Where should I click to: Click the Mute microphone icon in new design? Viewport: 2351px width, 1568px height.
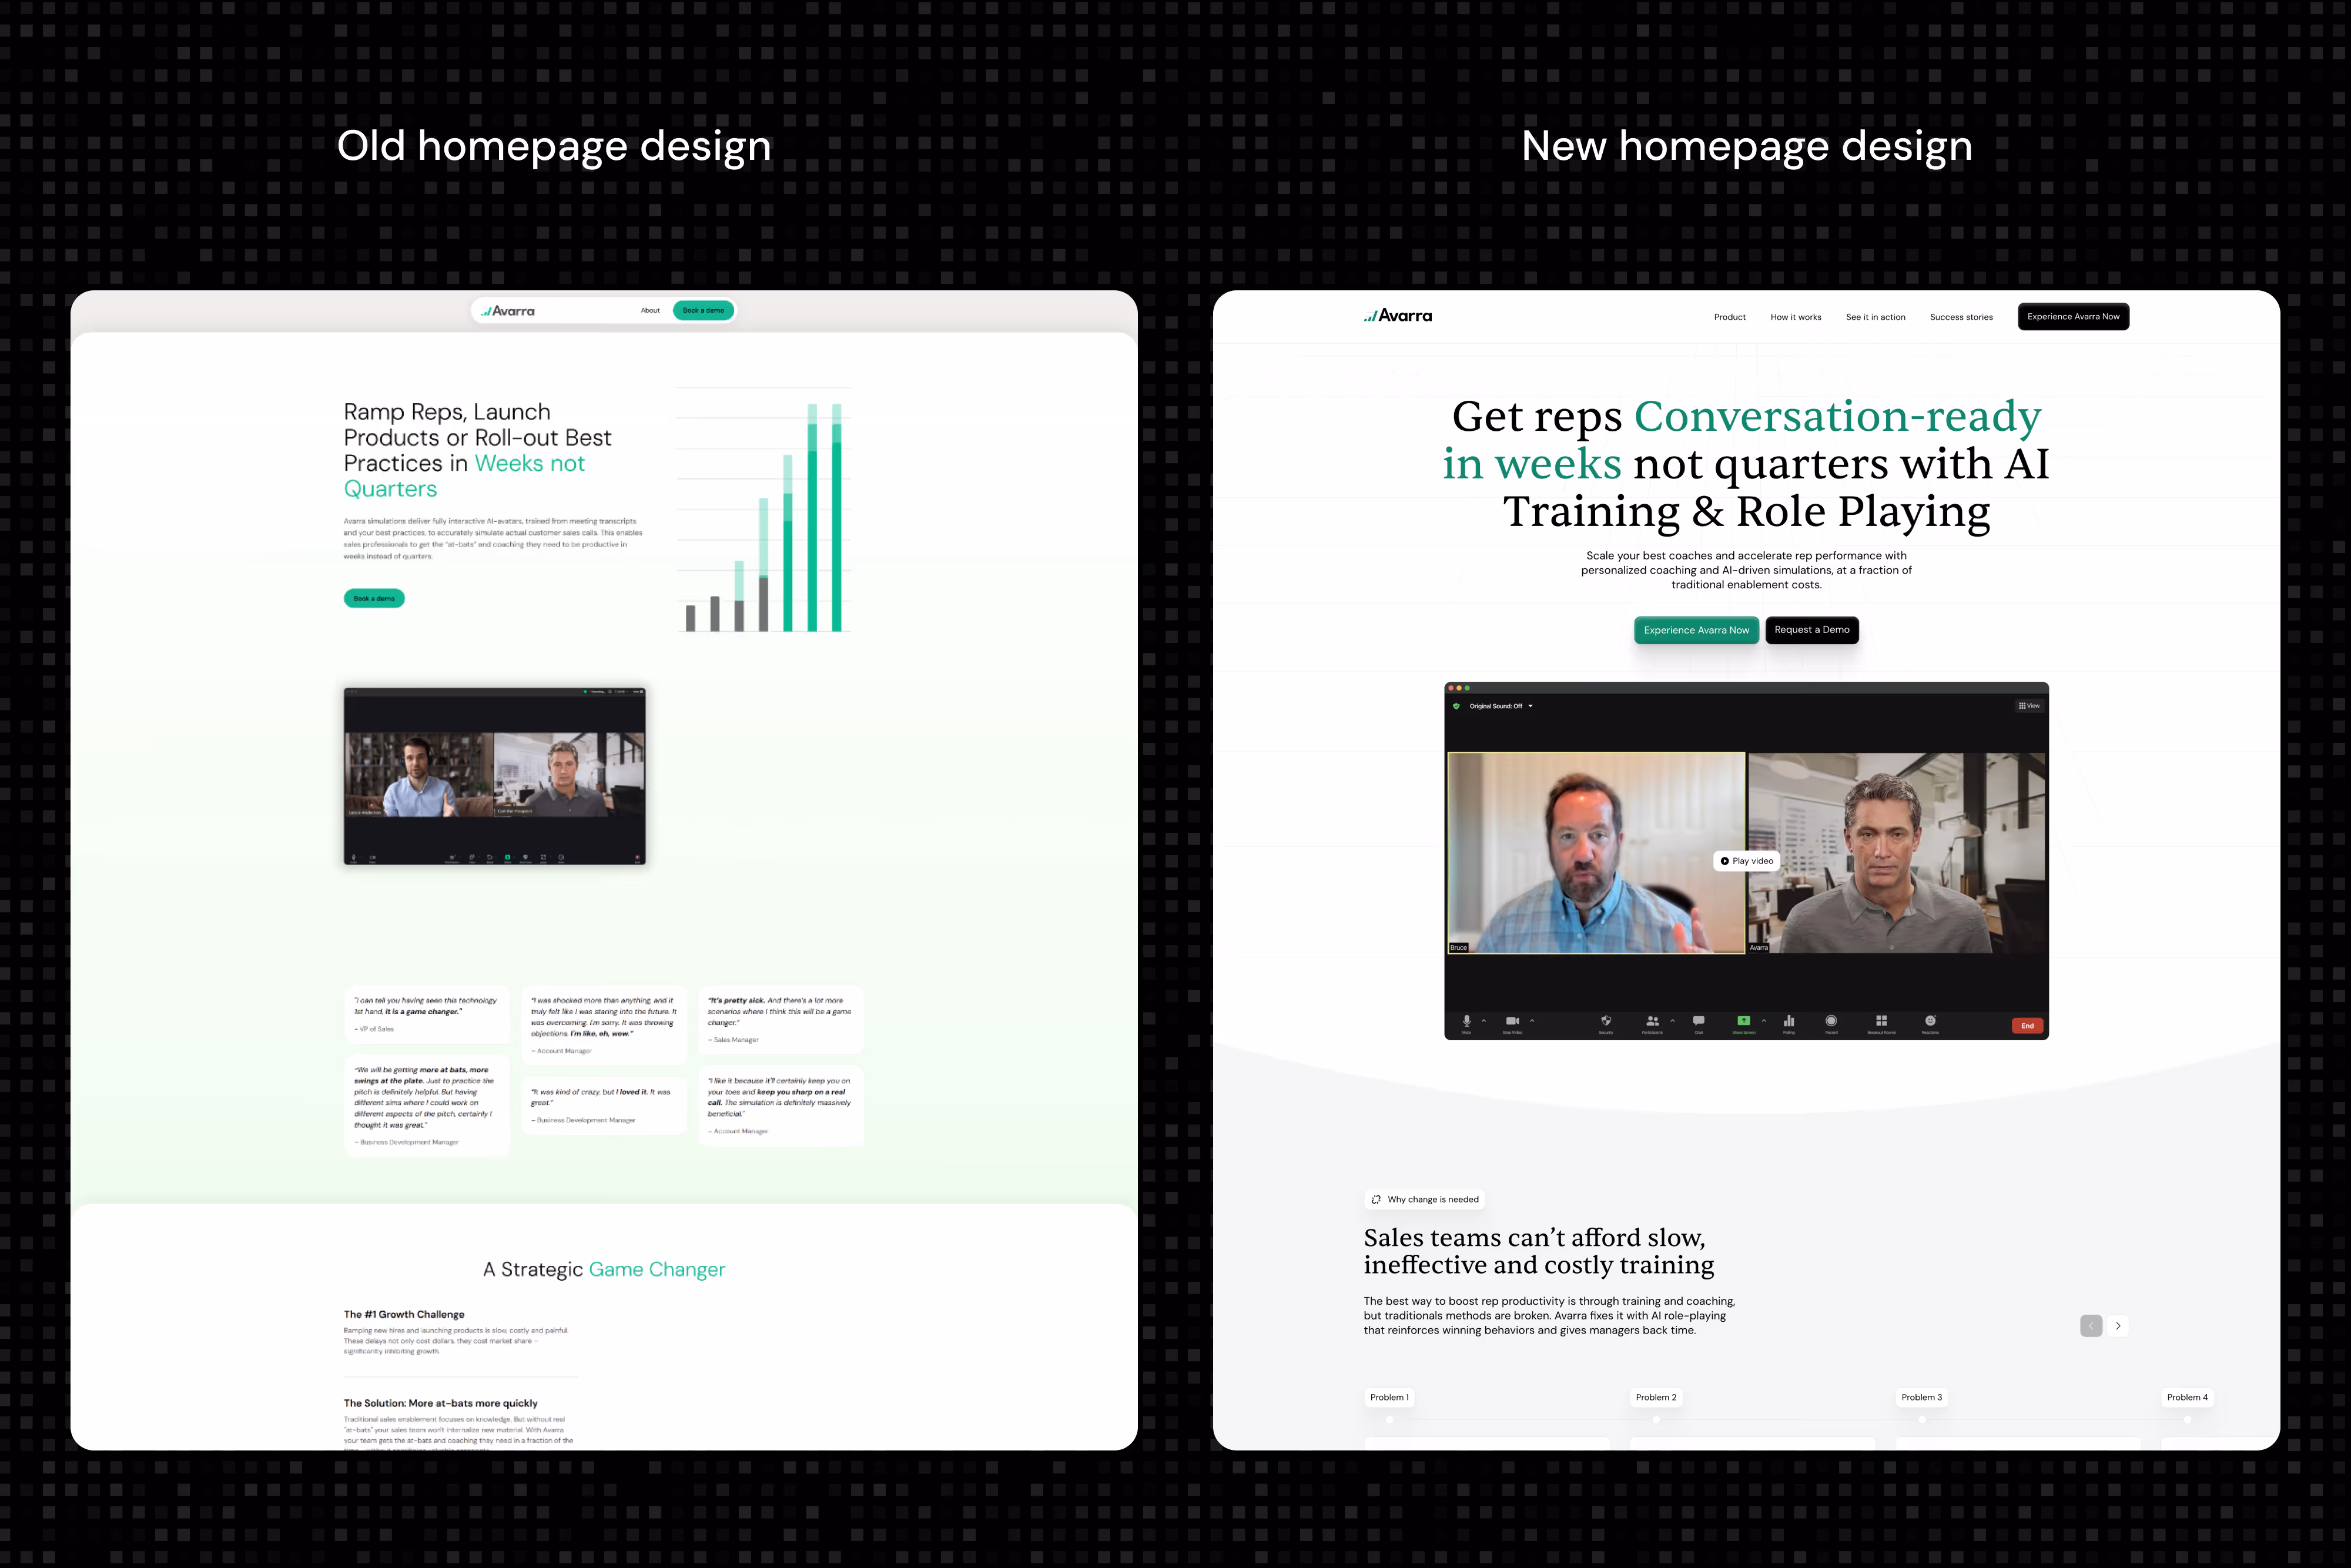pos(1466,1021)
